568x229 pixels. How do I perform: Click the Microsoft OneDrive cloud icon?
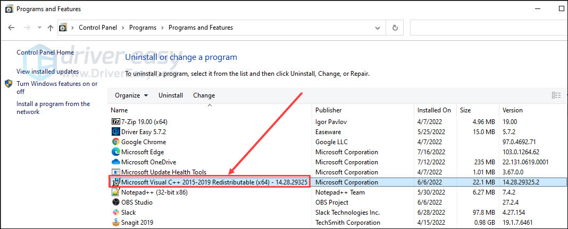(x=116, y=162)
